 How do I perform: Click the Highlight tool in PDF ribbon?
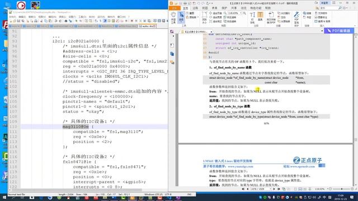260,17
